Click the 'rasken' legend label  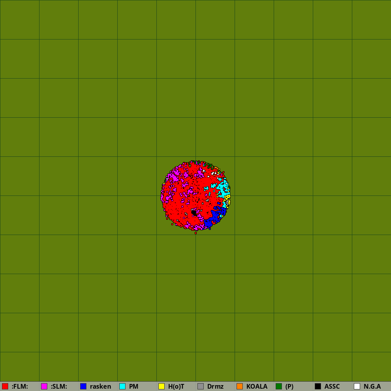[100, 386]
